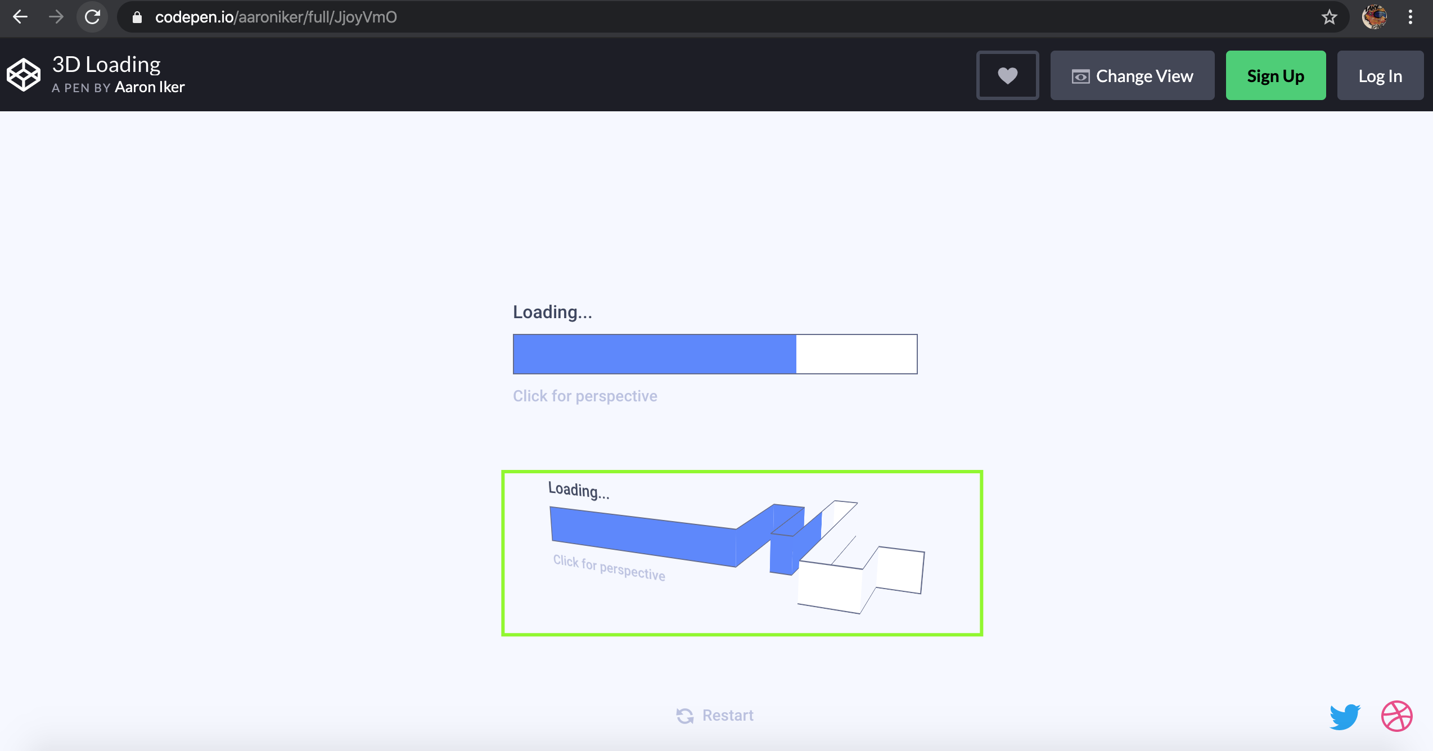Navigate back using the browser arrow

[x=20, y=17]
